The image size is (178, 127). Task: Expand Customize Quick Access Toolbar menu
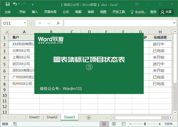(33, 5)
